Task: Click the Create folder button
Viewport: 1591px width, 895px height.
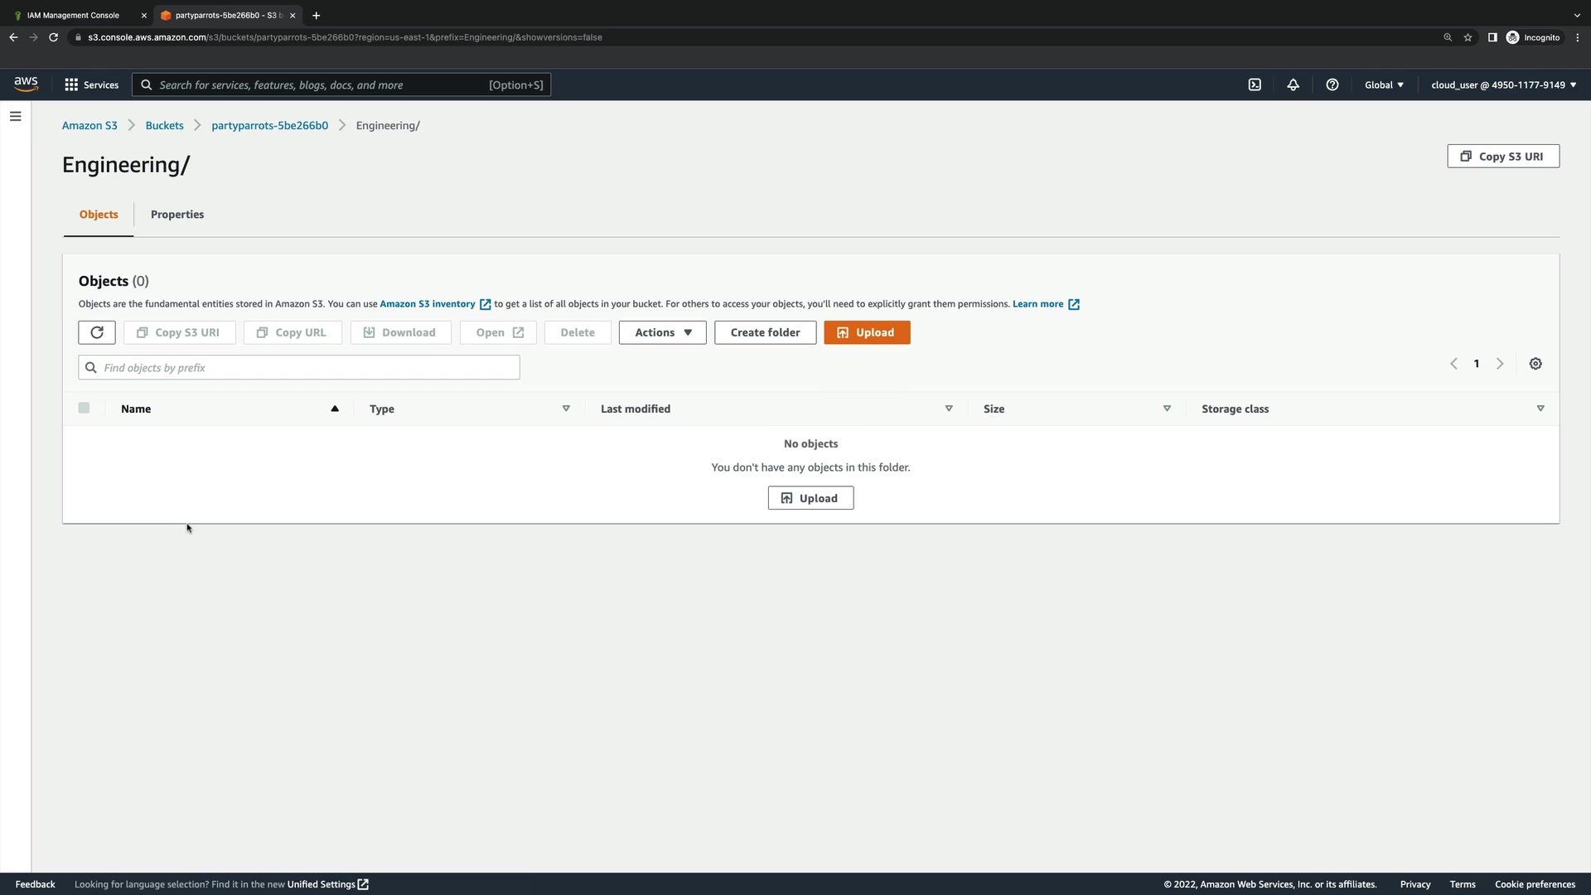Action: pyautogui.click(x=765, y=332)
